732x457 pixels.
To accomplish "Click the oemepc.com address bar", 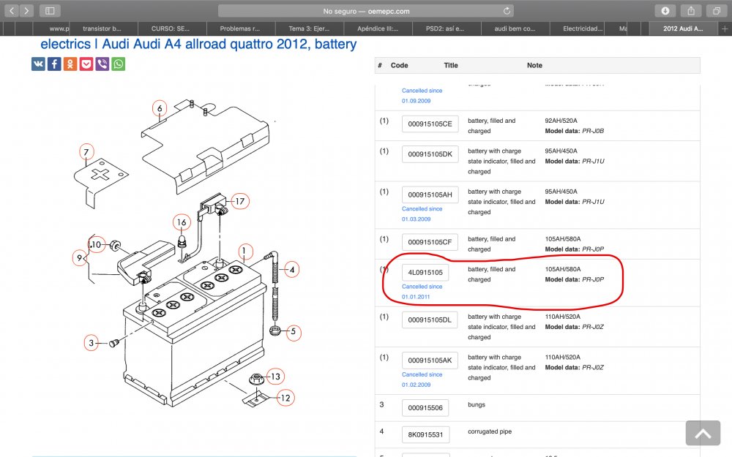I will tap(366, 11).
